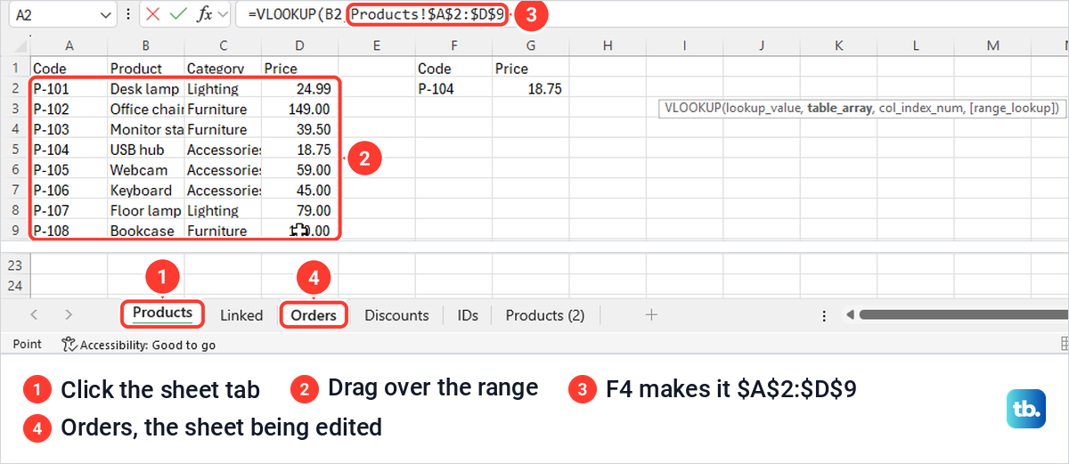Click the price cell 149.00
Image resolution: width=1069 pixels, height=464 pixels.
pyautogui.click(x=299, y=110)
